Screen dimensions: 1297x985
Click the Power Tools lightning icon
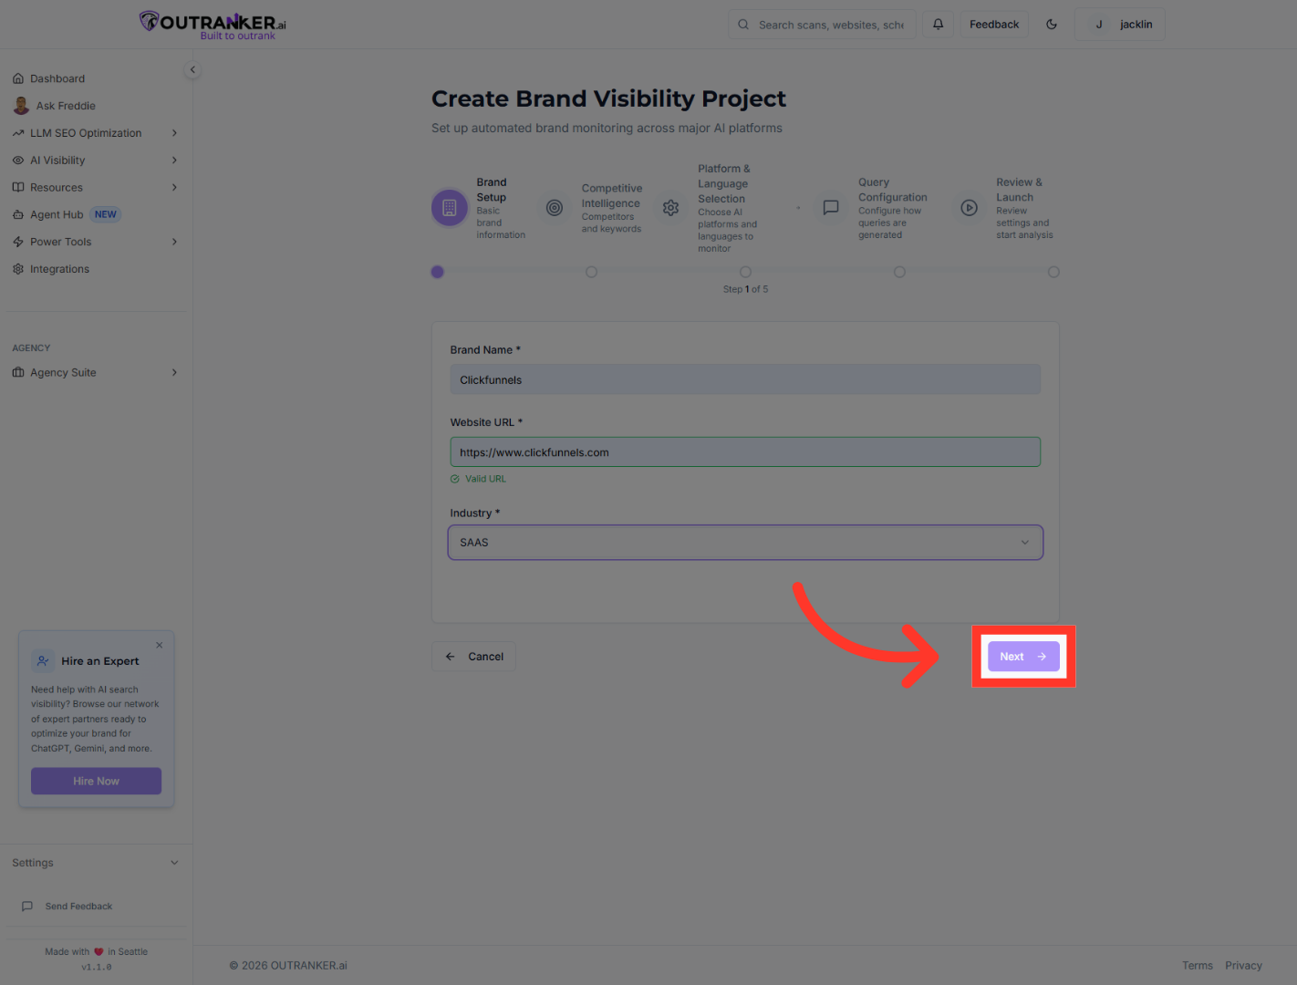18,242
